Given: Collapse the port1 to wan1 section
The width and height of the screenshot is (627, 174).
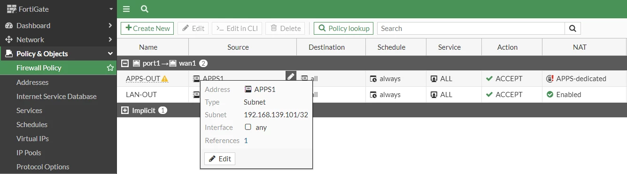Looking at the screenshot, I should [125, 63].
